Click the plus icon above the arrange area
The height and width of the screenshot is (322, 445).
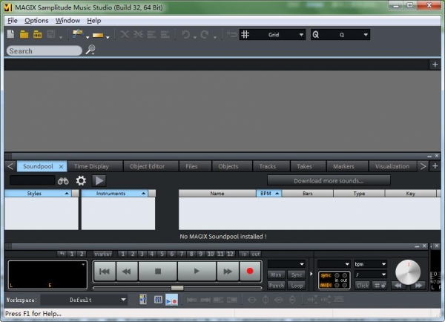coord(435,65)
